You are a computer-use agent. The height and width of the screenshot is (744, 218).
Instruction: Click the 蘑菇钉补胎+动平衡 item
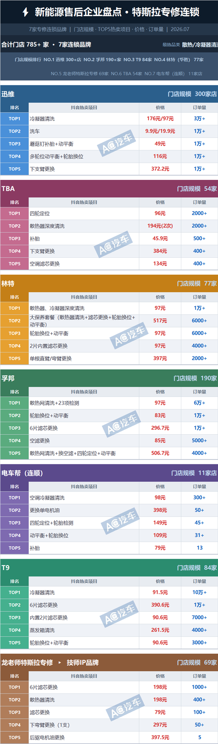[52, 144]
